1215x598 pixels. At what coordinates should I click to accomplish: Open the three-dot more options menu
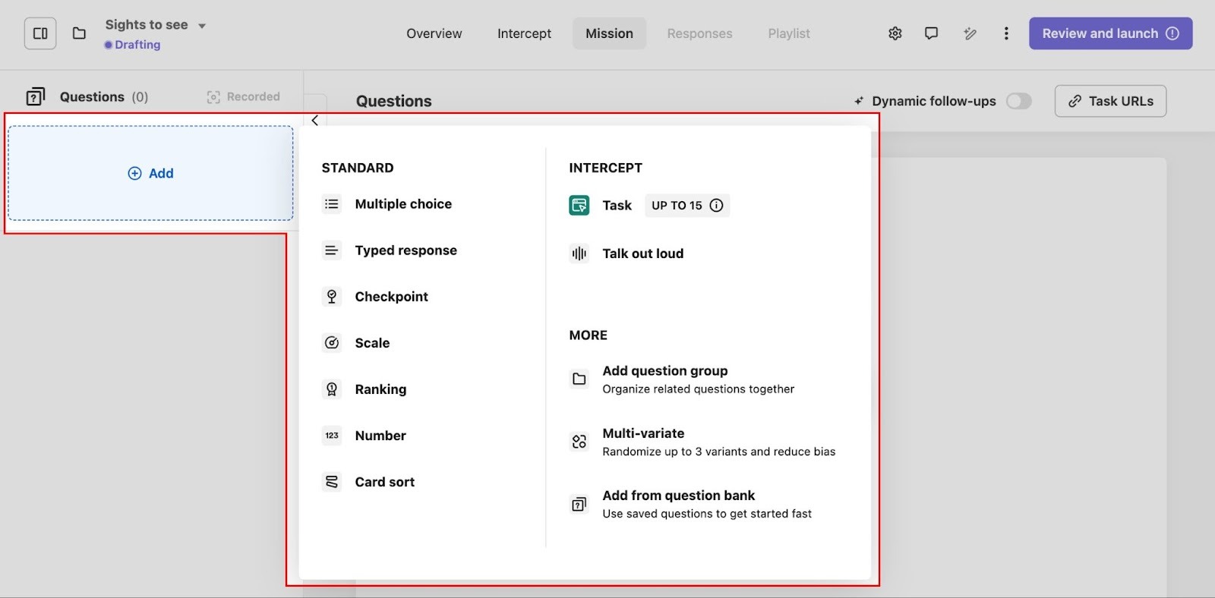pos(1006,33)
